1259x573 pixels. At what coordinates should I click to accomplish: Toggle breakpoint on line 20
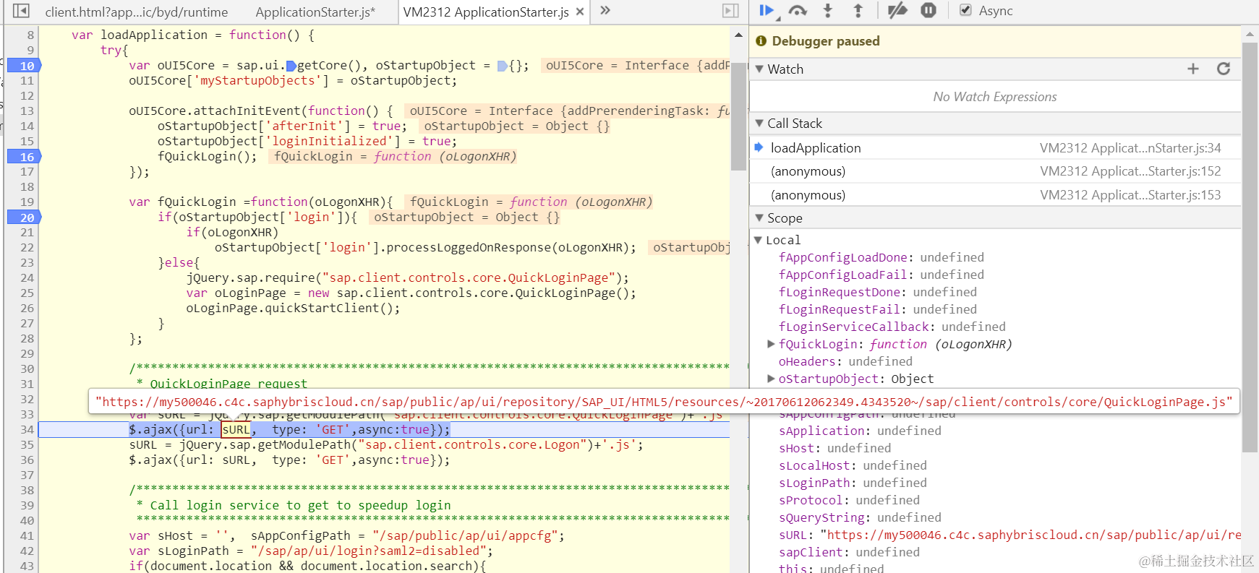pyautogui.click(x=24, y=217)
